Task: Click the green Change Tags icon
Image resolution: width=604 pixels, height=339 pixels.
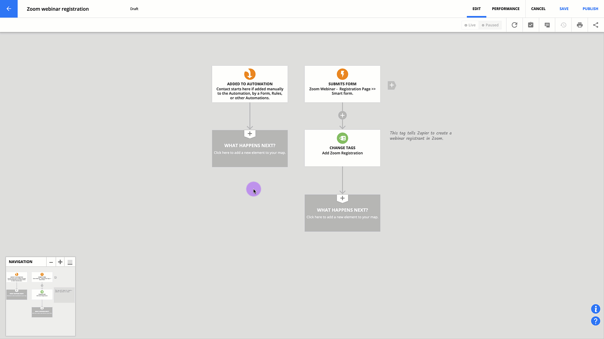Action: [x=342, y=138]
